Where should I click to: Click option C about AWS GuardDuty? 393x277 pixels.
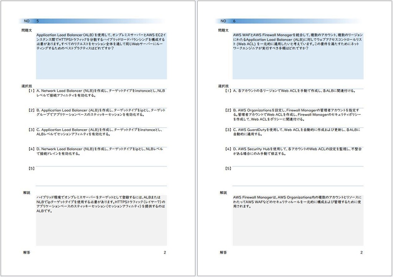point(297,132)
